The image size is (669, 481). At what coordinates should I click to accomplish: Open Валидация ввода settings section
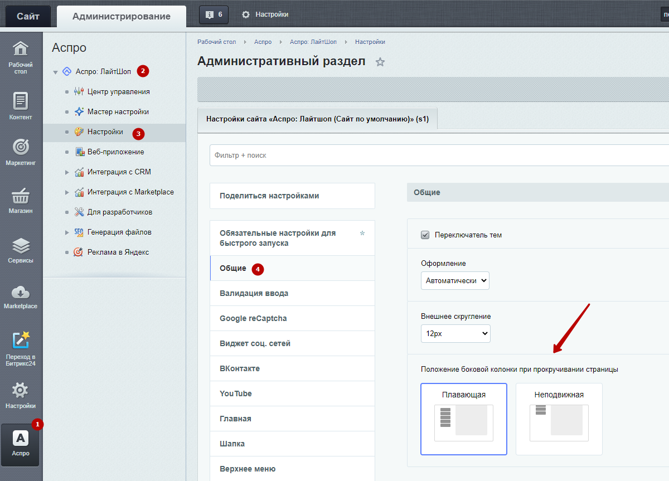(293, 293)
